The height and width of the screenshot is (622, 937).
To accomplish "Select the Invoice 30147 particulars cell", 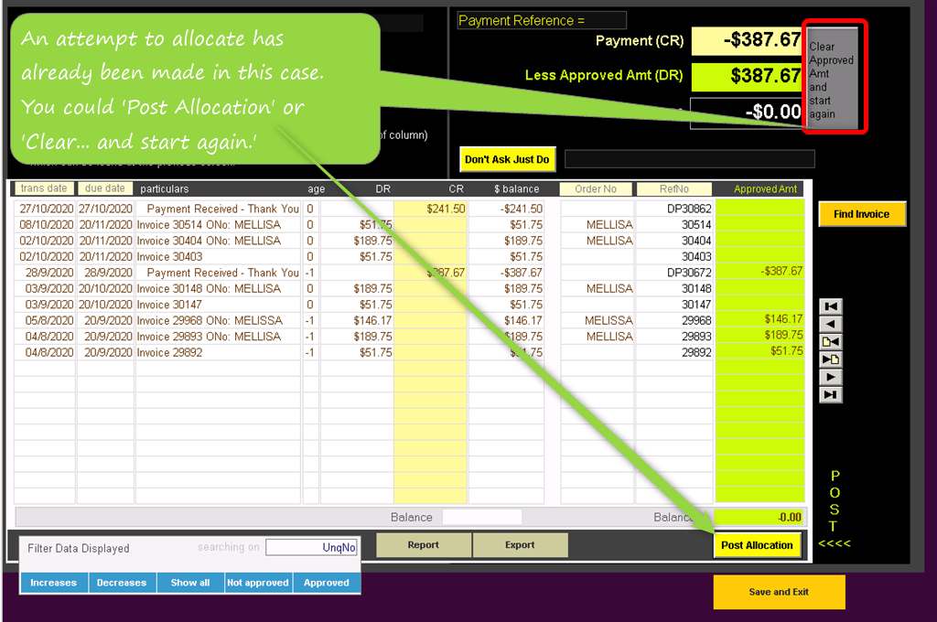I will click(218, 305).
